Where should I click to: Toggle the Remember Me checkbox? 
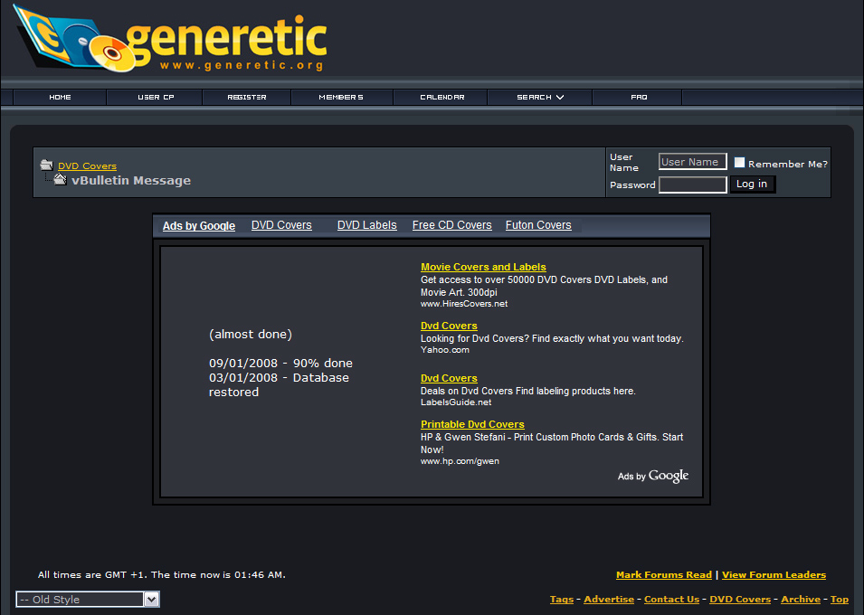coord(739,163)
